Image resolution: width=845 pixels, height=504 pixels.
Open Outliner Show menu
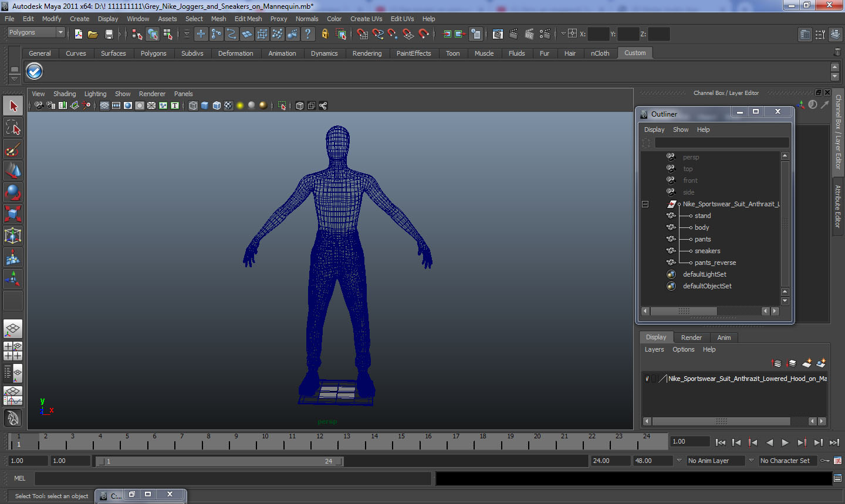click(x=681, y=130)
